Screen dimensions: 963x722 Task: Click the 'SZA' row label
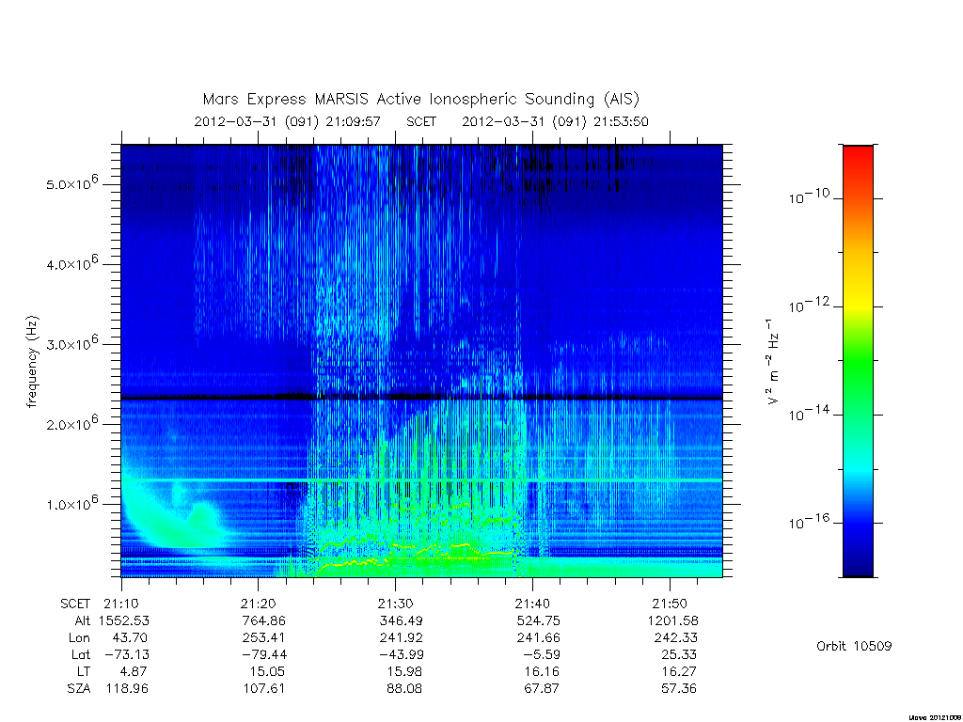(79, 688)
